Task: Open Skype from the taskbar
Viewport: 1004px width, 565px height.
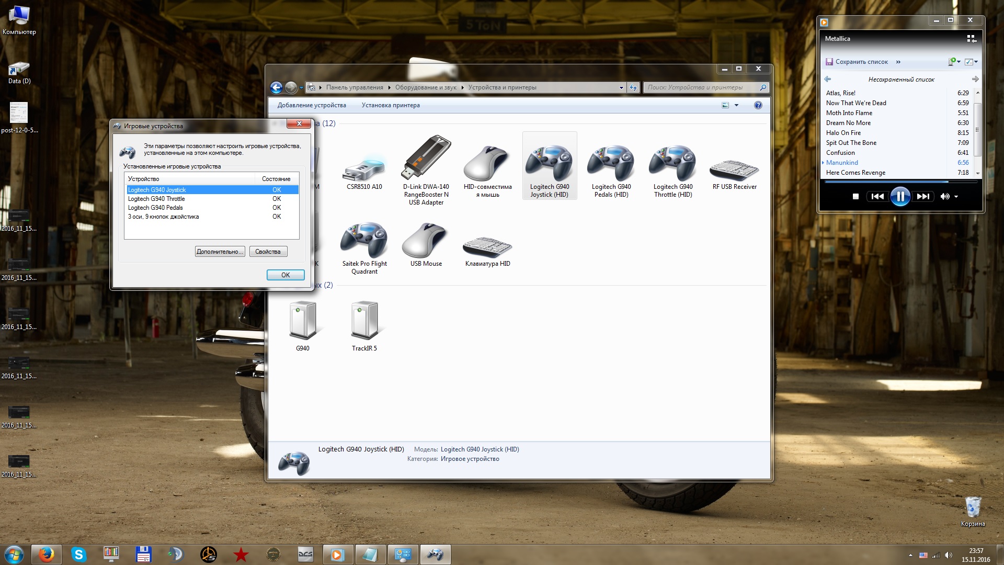Action: [78, 554]
